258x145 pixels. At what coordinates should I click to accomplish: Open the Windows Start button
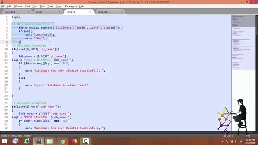(4, 141)
